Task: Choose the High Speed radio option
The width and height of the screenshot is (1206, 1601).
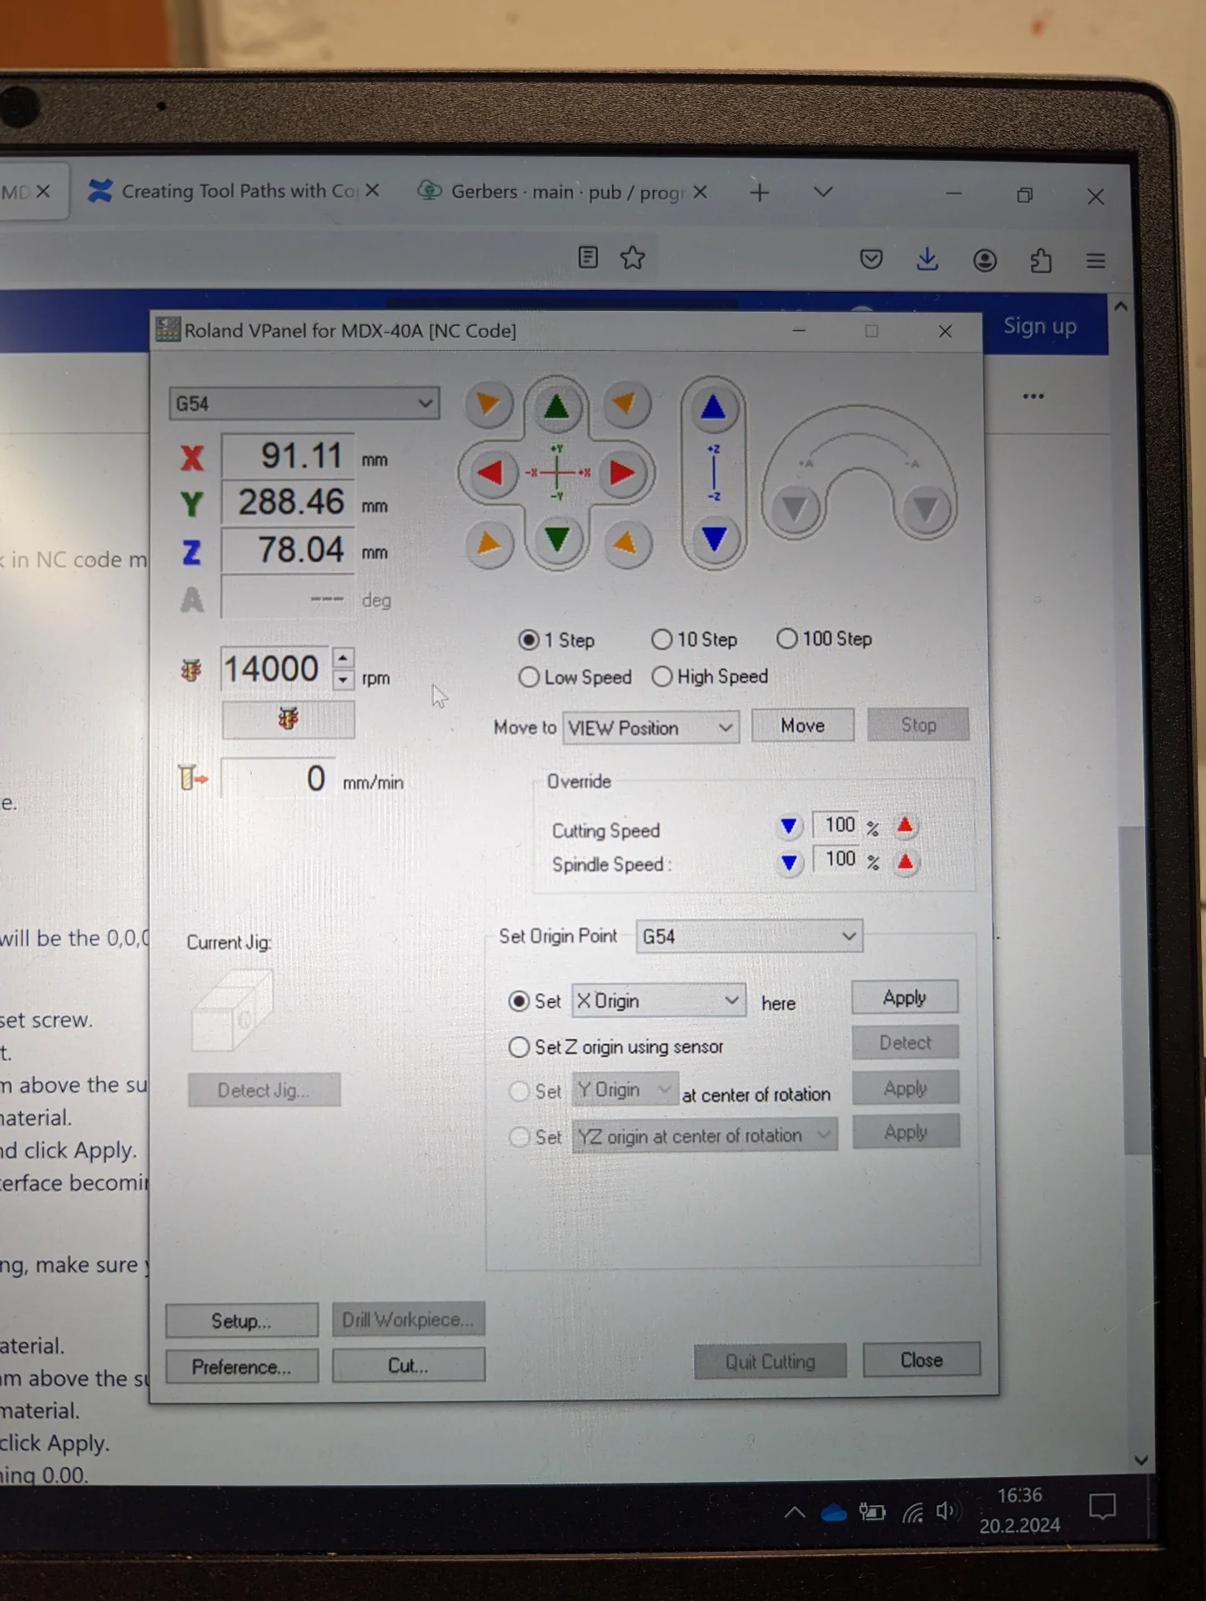Action: point(662,676)
